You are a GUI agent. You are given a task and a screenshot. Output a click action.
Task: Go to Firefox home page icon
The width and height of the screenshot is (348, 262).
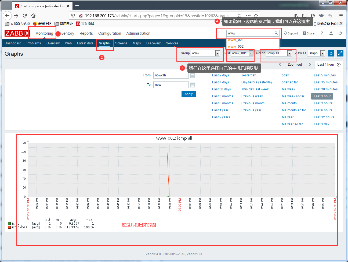click(x=33, y=16)
